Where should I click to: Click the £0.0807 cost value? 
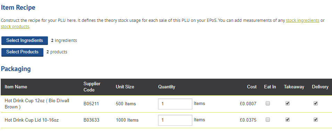pos(248,104)
